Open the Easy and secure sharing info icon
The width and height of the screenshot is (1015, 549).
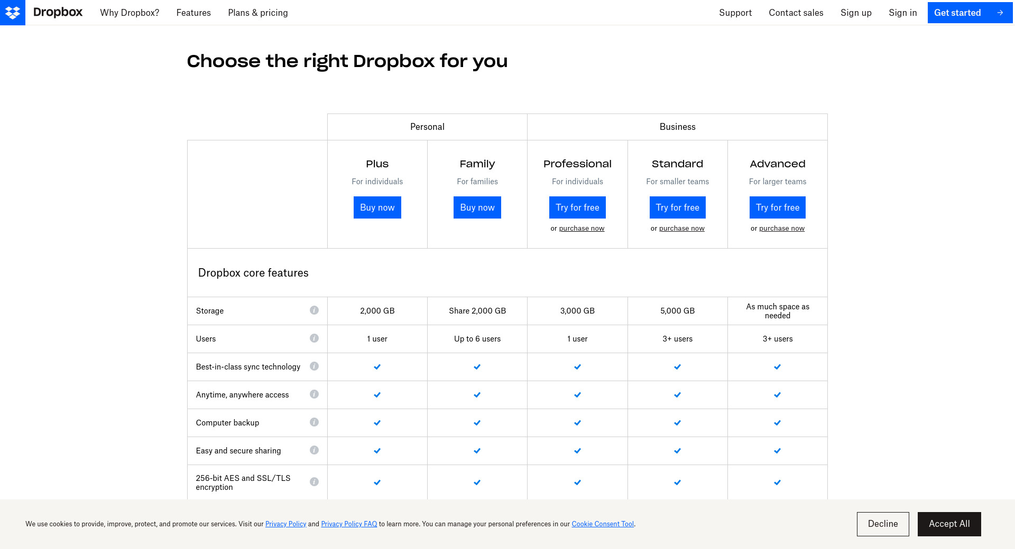tap(314, 450)
